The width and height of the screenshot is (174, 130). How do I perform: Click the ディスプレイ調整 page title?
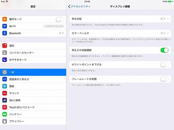pyautogui.click(x=120, y=7)
